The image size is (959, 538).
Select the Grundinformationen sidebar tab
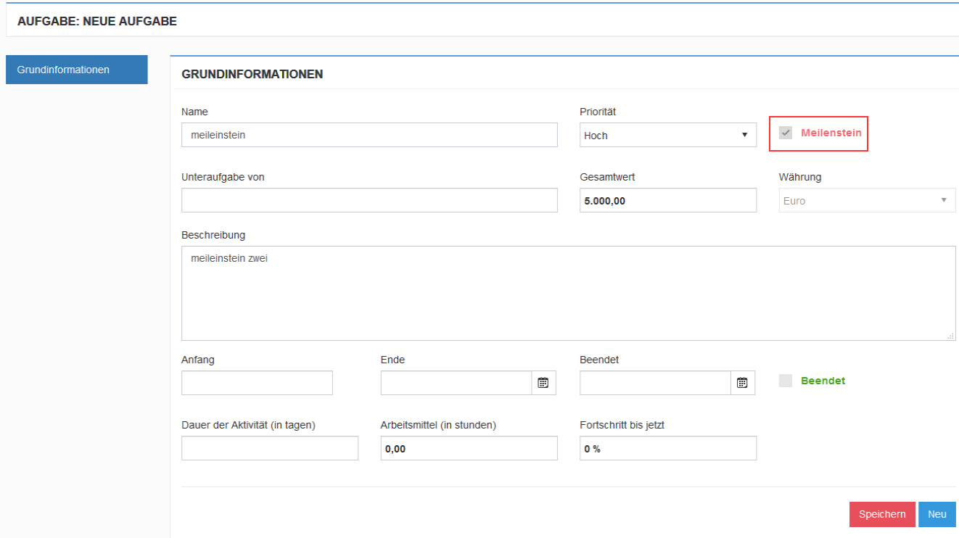[77, 70]
